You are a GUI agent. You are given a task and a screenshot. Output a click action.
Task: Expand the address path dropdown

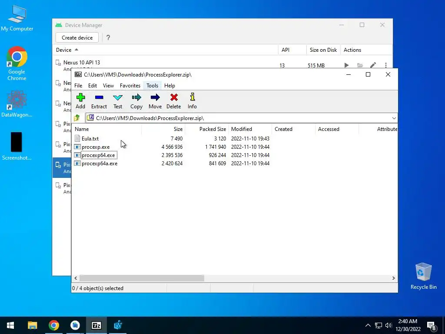point(394,118)
